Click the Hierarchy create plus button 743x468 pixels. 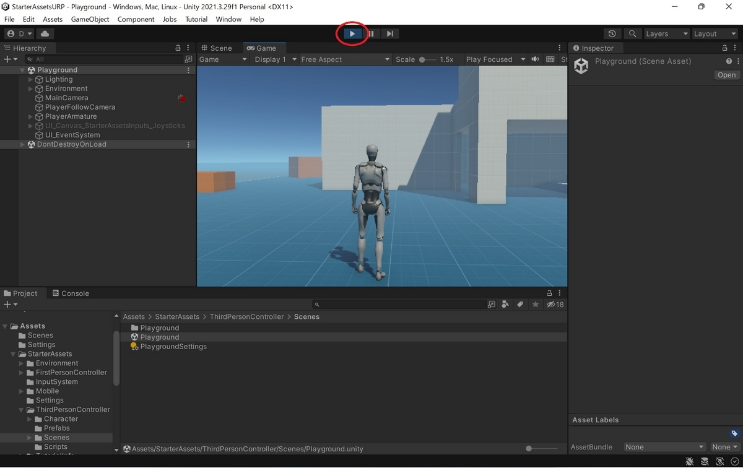click(x=9, y=59)
